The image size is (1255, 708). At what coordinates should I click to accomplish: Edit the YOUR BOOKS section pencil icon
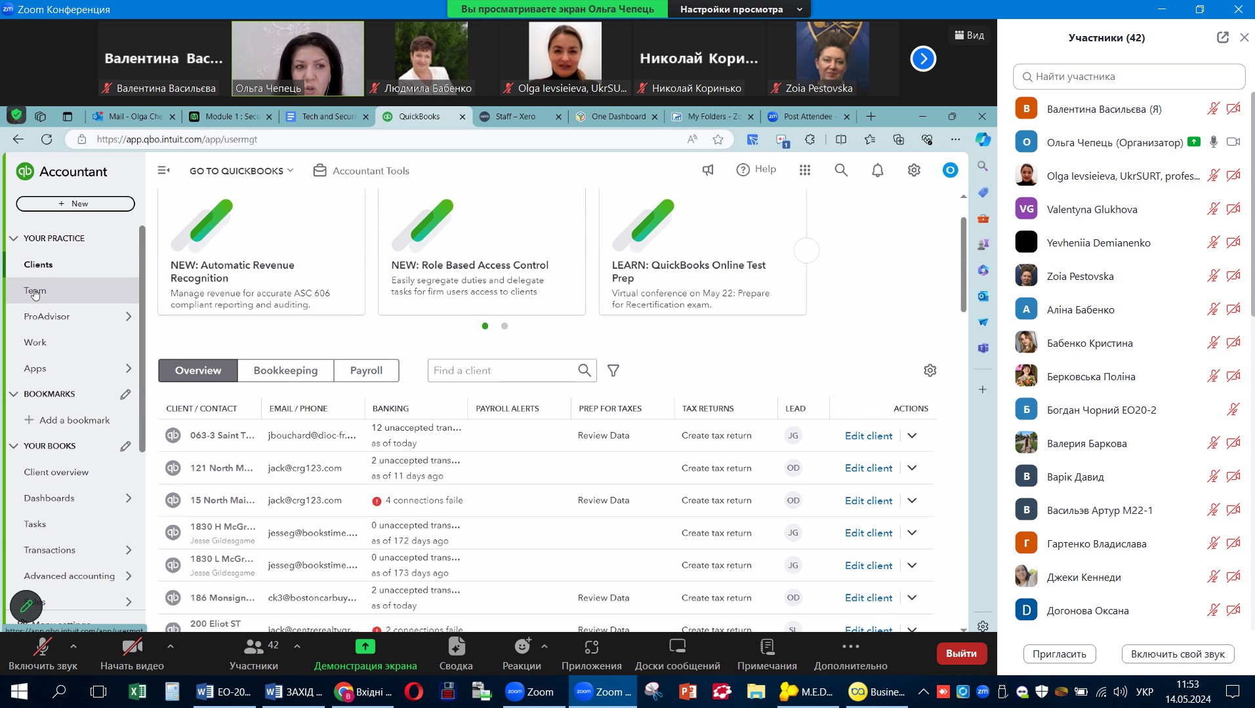[125, 446]
